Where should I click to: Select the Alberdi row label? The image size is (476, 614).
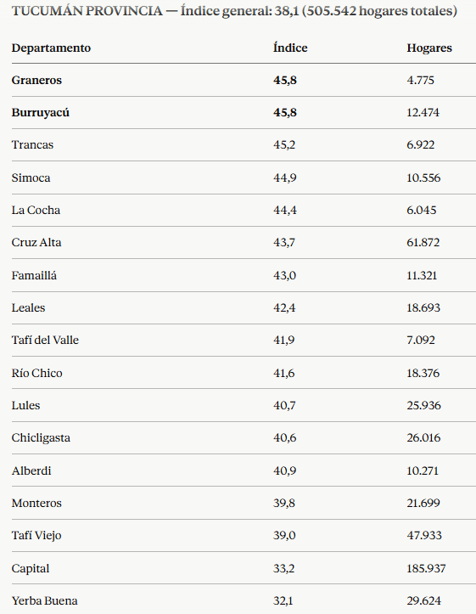coord(31,470)
